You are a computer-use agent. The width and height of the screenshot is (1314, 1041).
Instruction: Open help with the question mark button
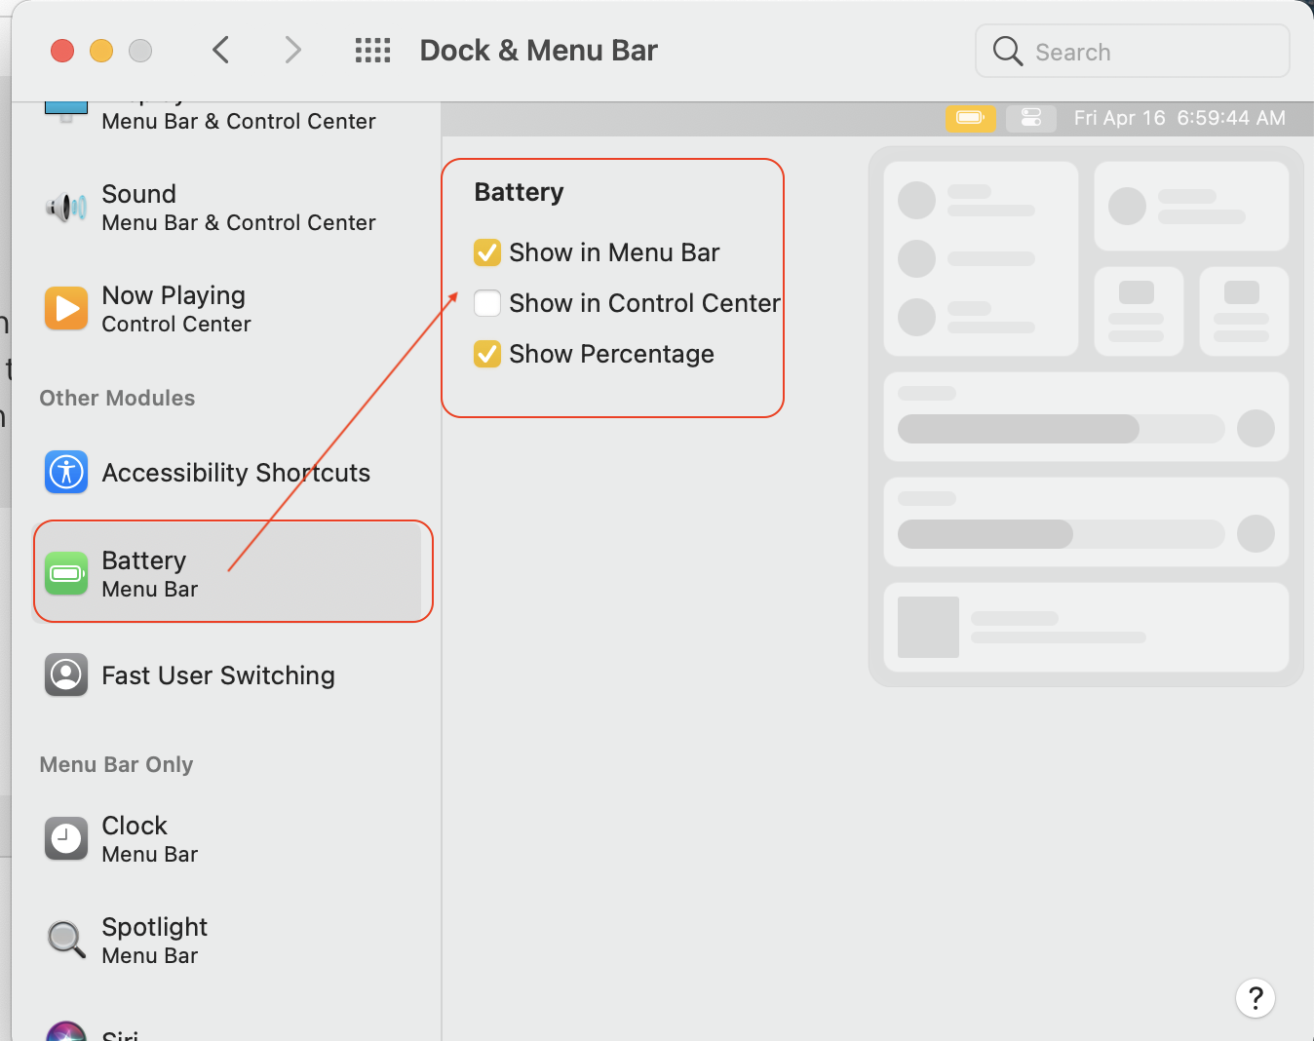[x=1256, y=998]
